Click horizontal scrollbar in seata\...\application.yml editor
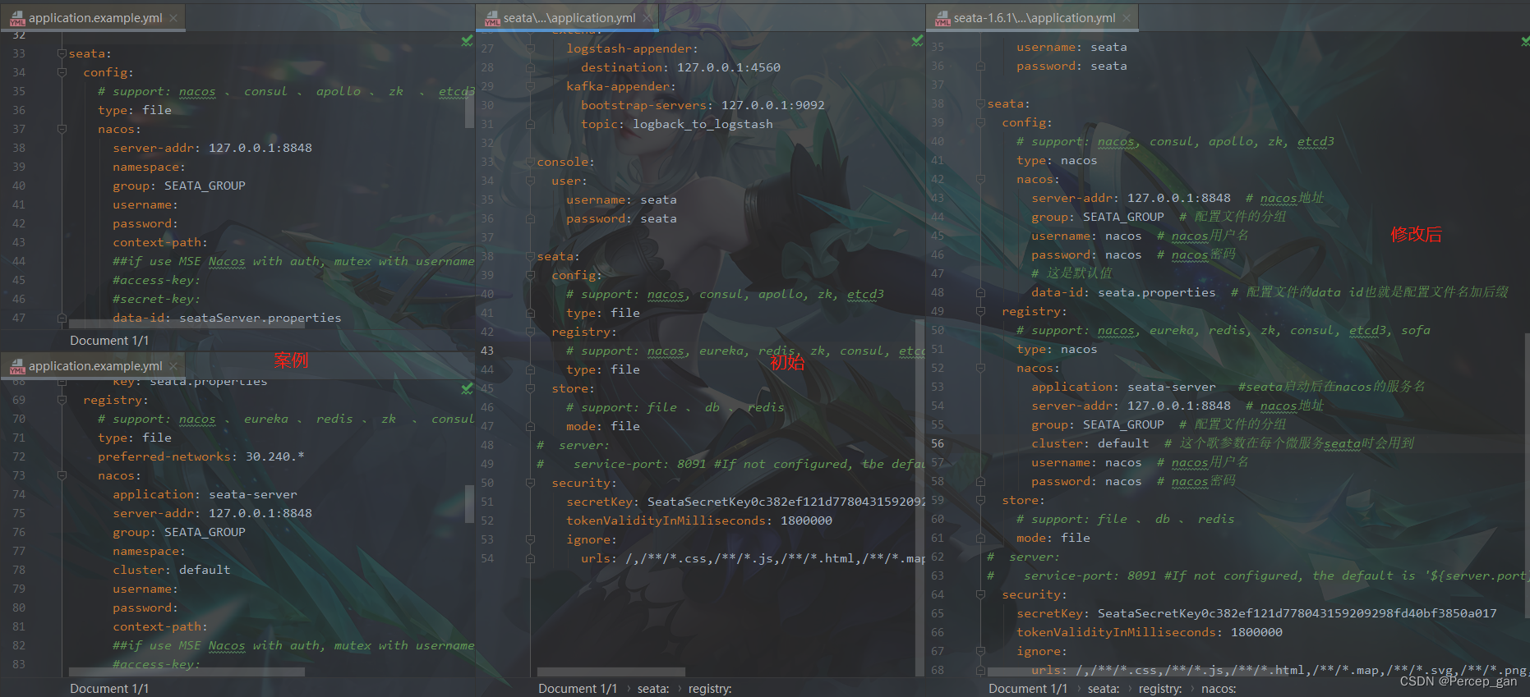Image resolution: width=1530 pixels, height=697 pixels. click(x=611, y=672)
